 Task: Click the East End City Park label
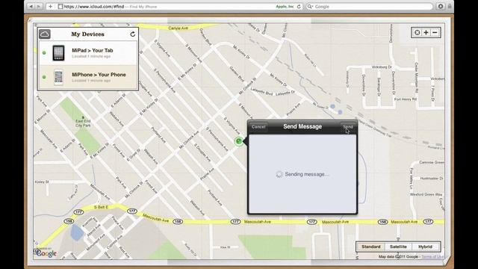tap(83, 123)
